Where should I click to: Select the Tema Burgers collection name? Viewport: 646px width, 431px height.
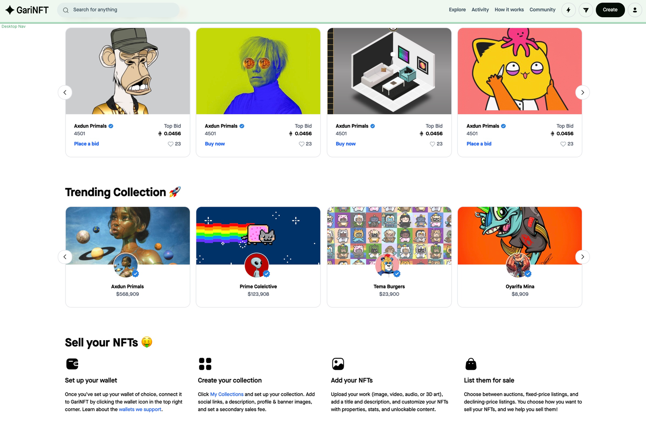[389, 287]
